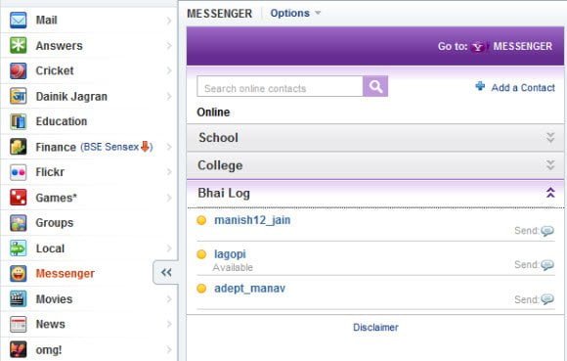567x361 pixels.
Task: Select Answers in the sidebar menu
Action: click(x=60, y=46)
